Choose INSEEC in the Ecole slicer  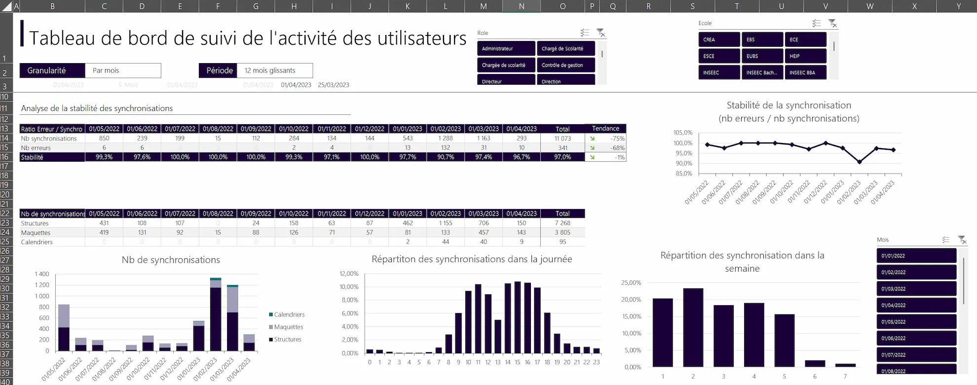pyautogui.click(x=719, y=72)
